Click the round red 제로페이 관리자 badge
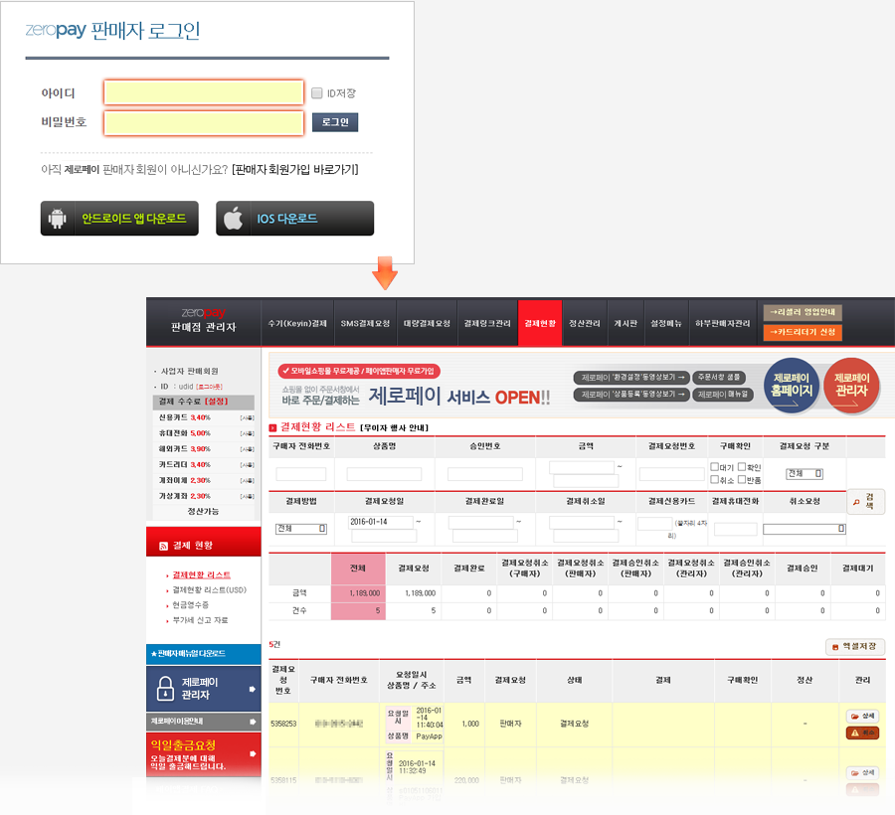The image size is (895, 815). coord(851,385)
